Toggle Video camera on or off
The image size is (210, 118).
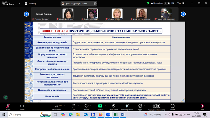[x=22, y=107]
